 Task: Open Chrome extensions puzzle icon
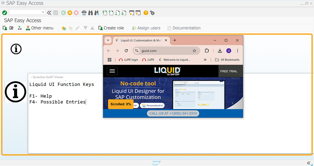[x=207, y=51]
